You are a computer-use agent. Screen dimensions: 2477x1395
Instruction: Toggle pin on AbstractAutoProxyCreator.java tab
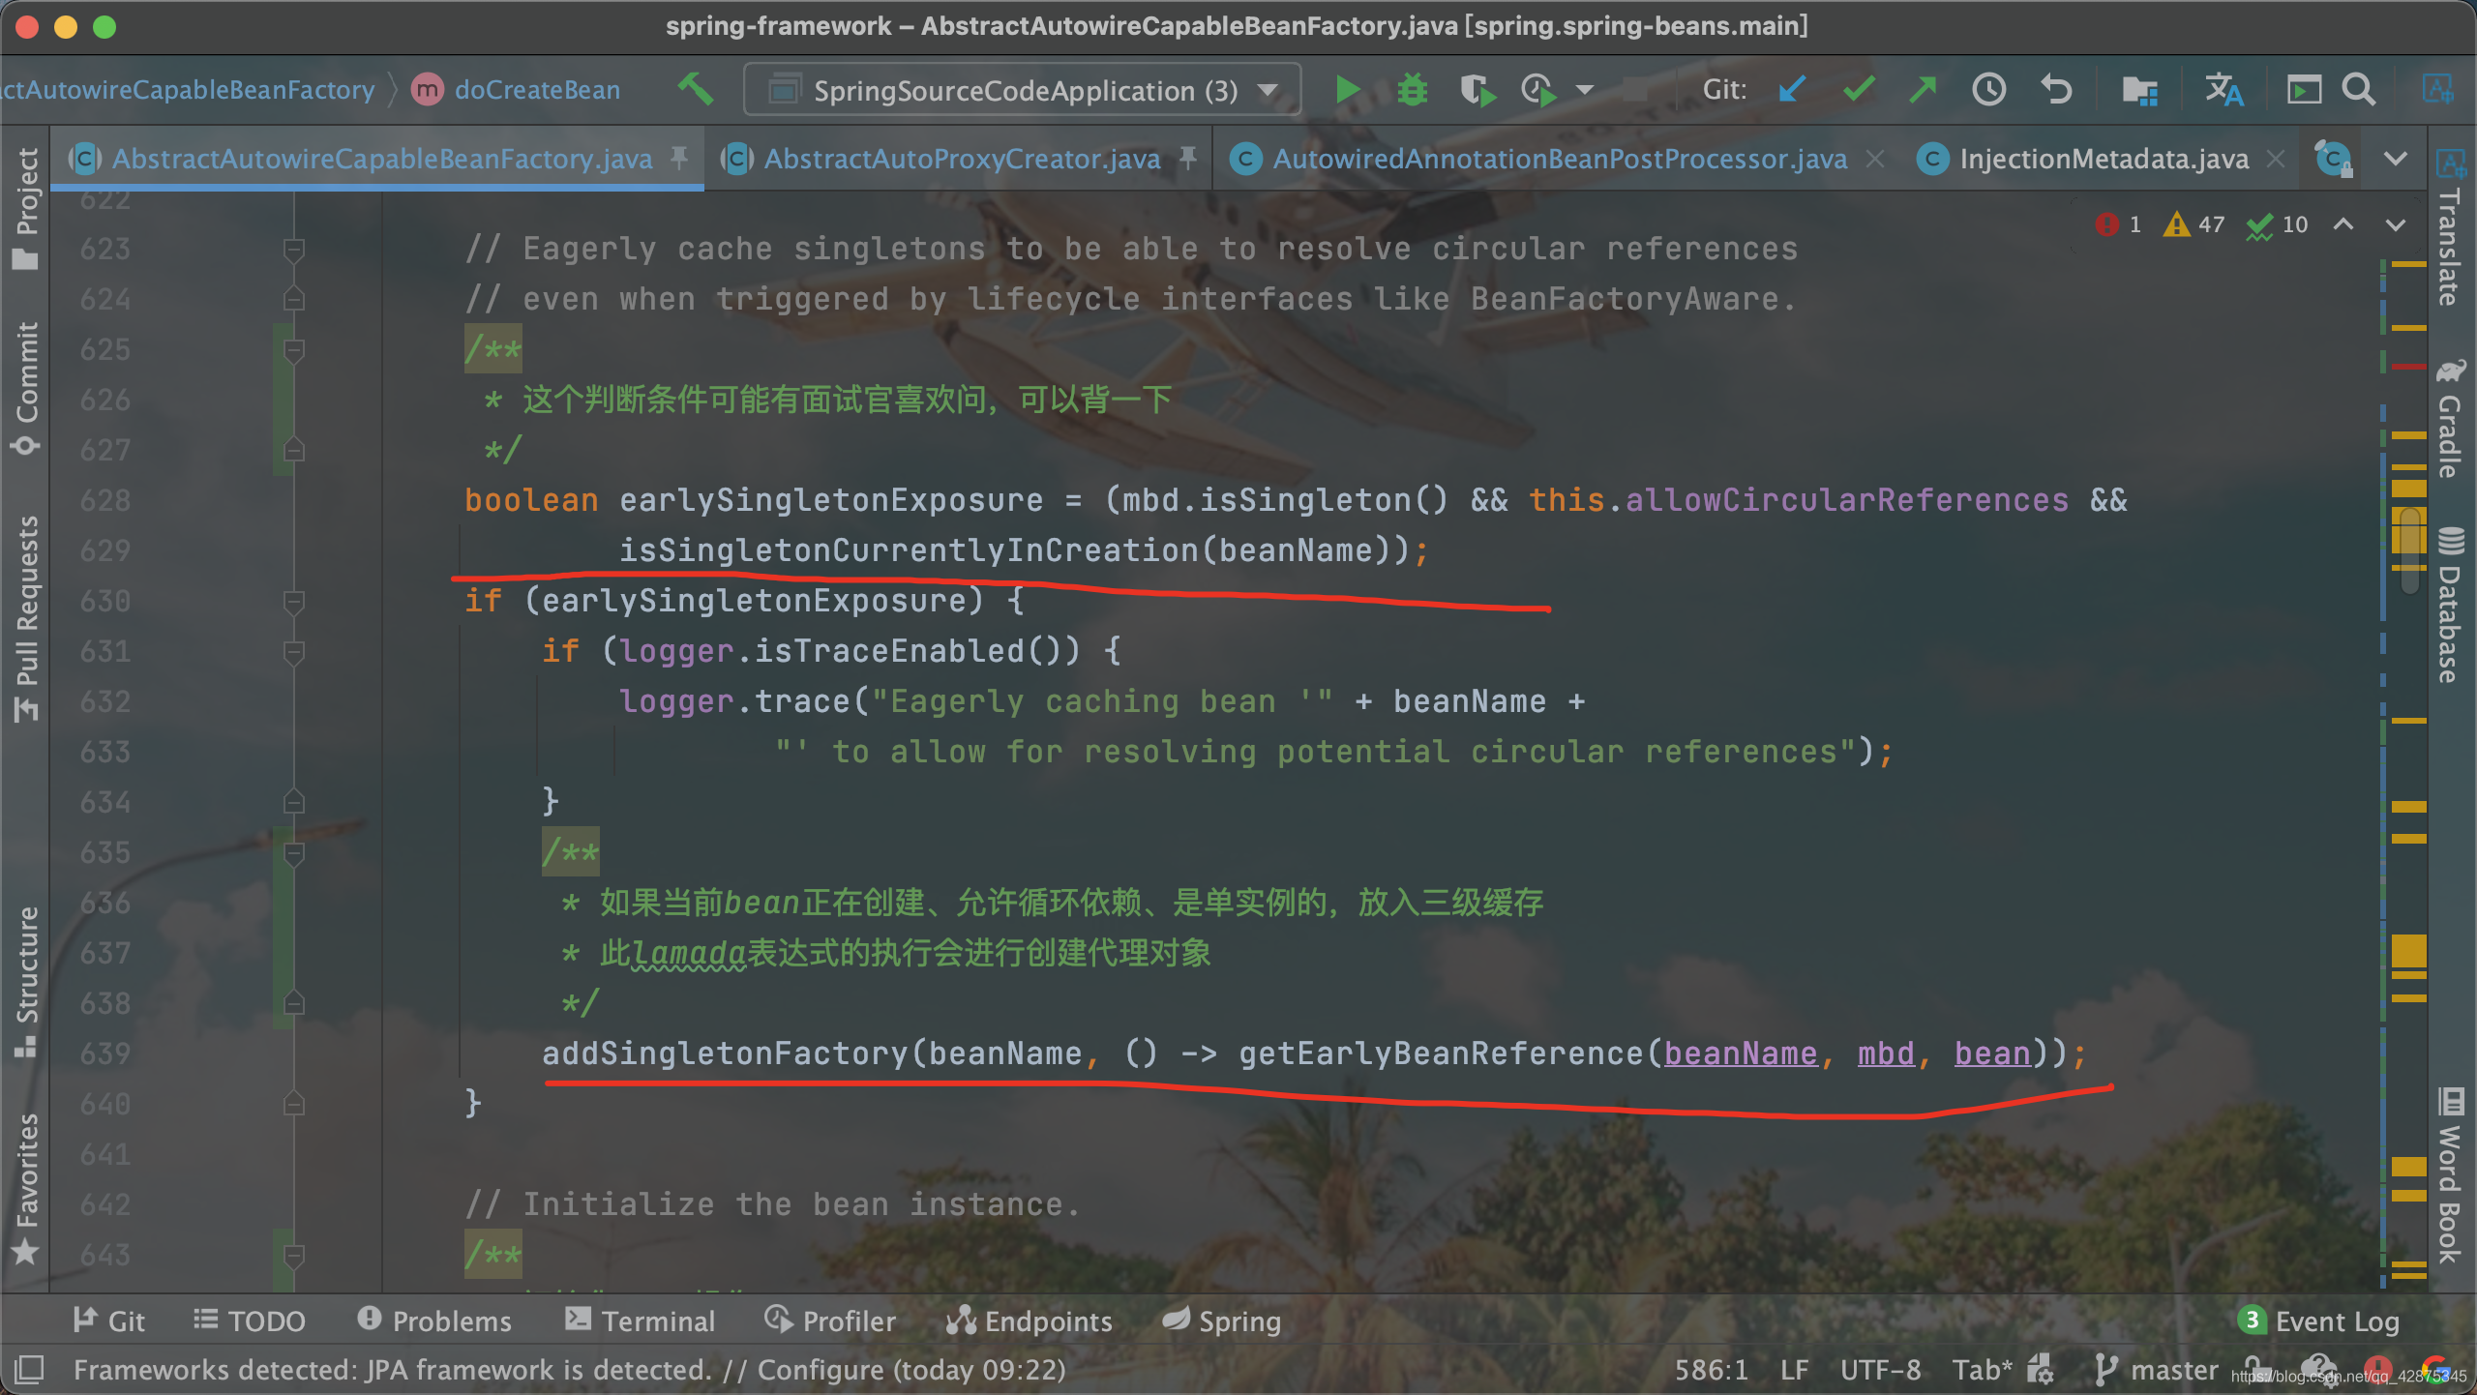coord(1188,158)
